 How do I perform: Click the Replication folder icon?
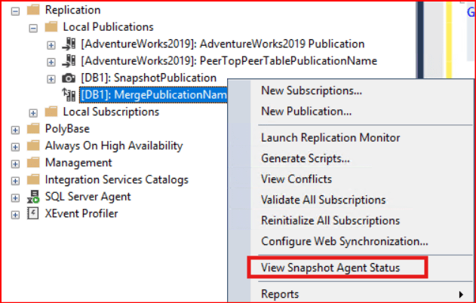[33, 11]
